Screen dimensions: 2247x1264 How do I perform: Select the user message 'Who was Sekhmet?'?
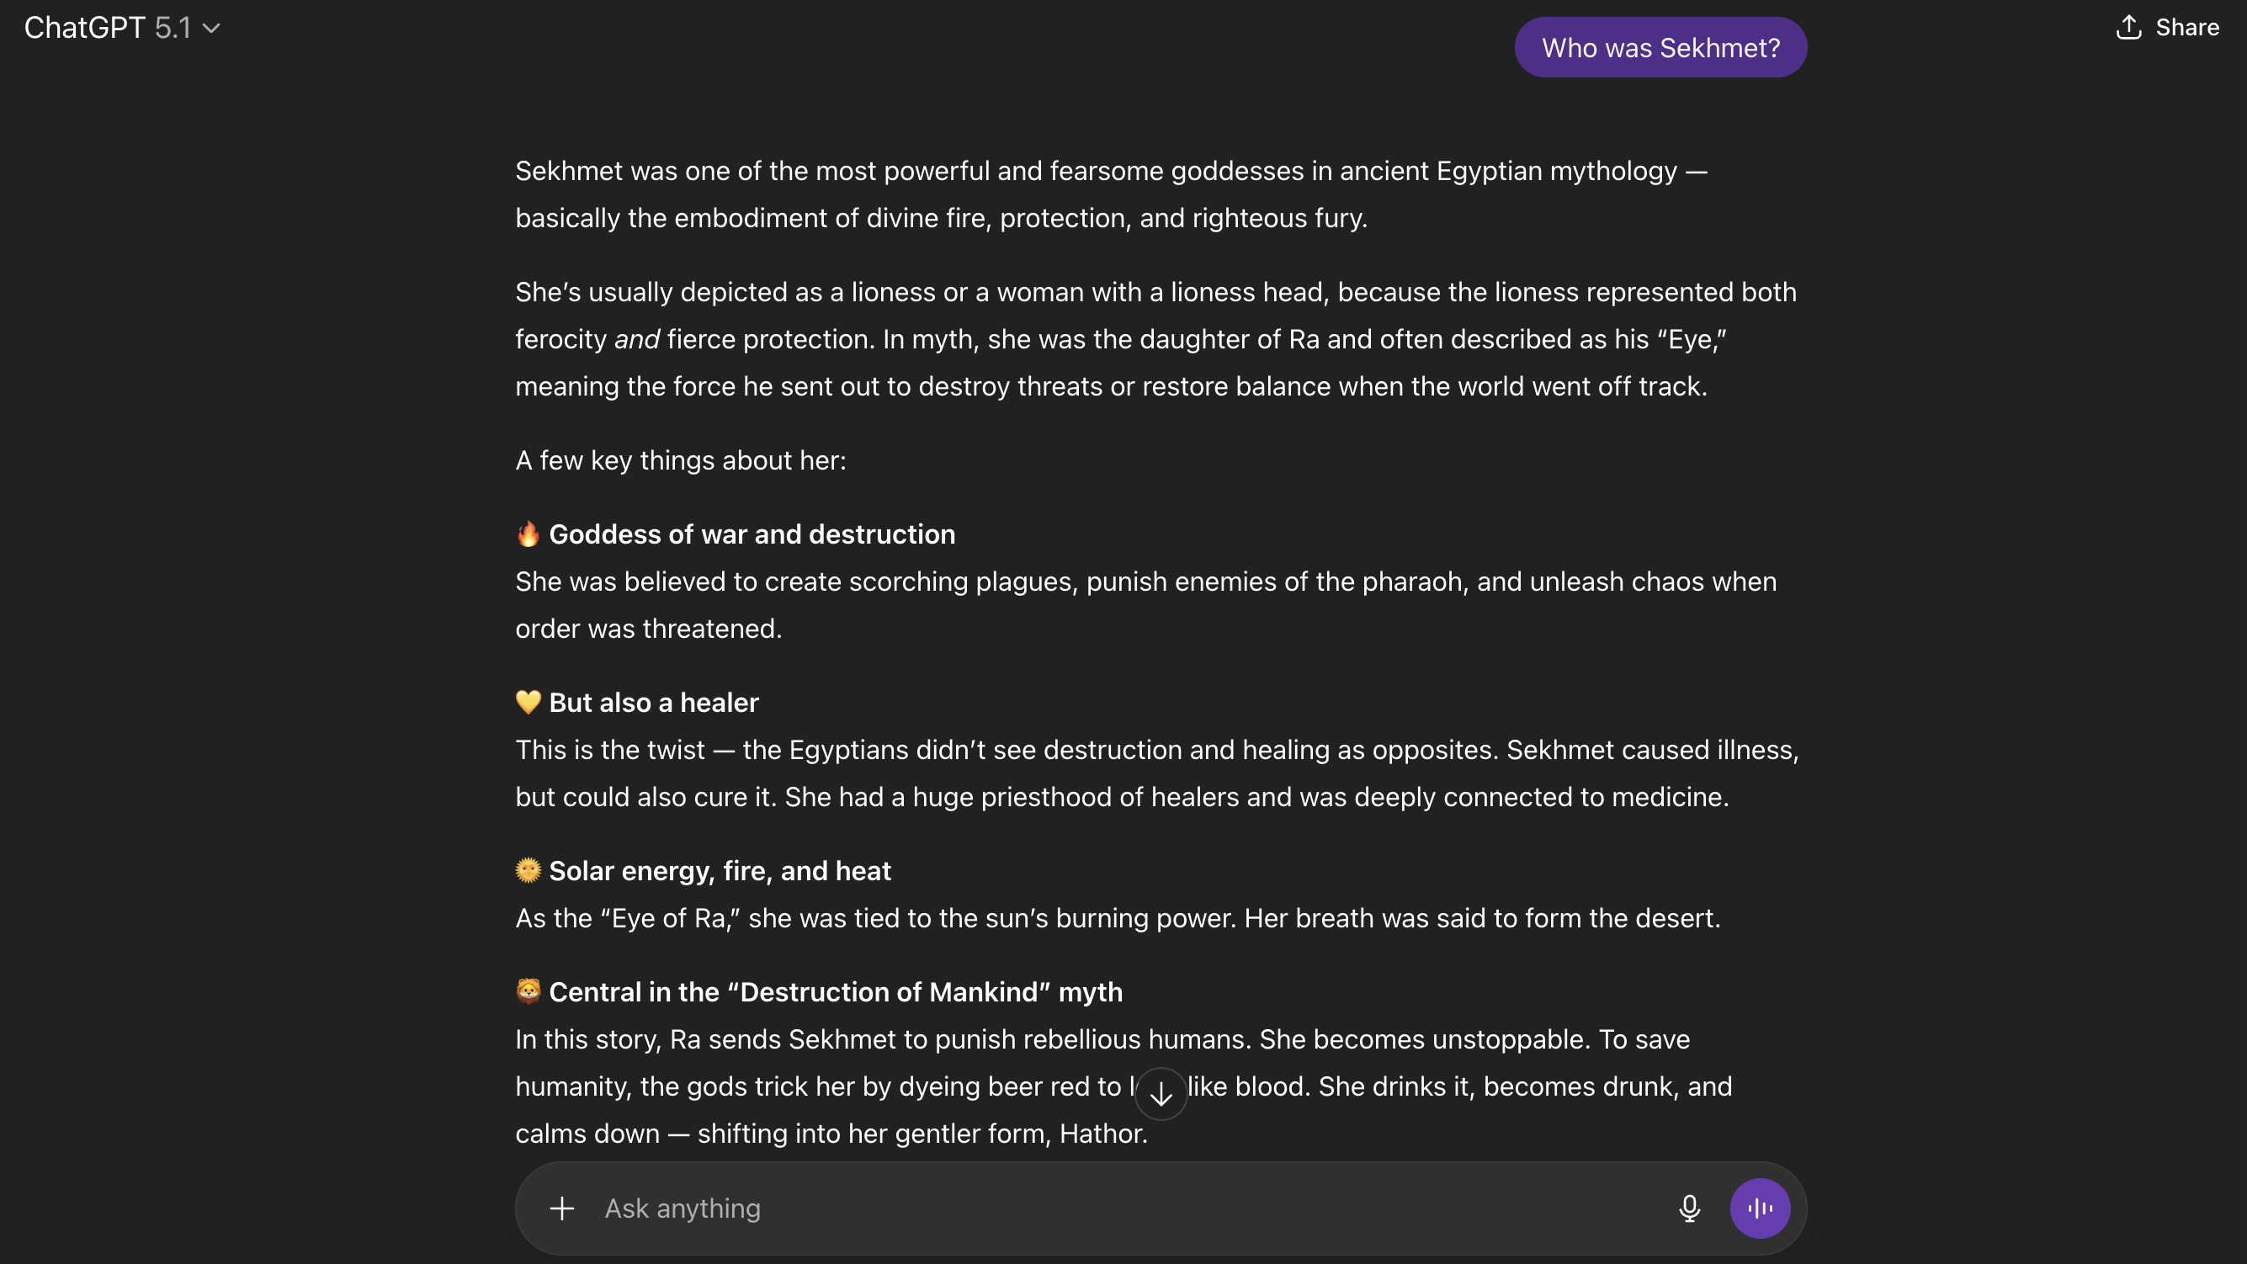click(x=1659, y=47)
